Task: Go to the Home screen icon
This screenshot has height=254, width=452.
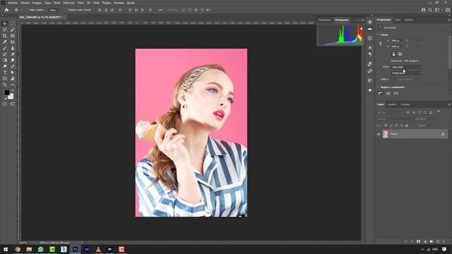Action: tap(6, 10)
